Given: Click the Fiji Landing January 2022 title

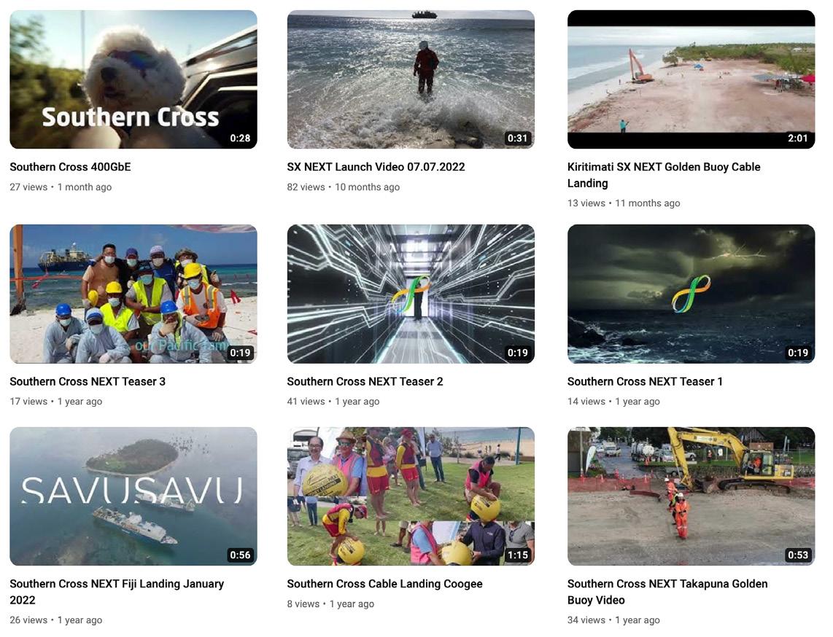Looking at the screenshot, I should pyautogui.click(x=117, y=592).
